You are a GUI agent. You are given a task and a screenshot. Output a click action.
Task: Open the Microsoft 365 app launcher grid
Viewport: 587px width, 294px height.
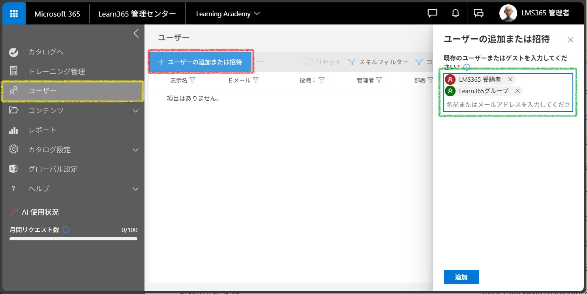pos(14,13)
